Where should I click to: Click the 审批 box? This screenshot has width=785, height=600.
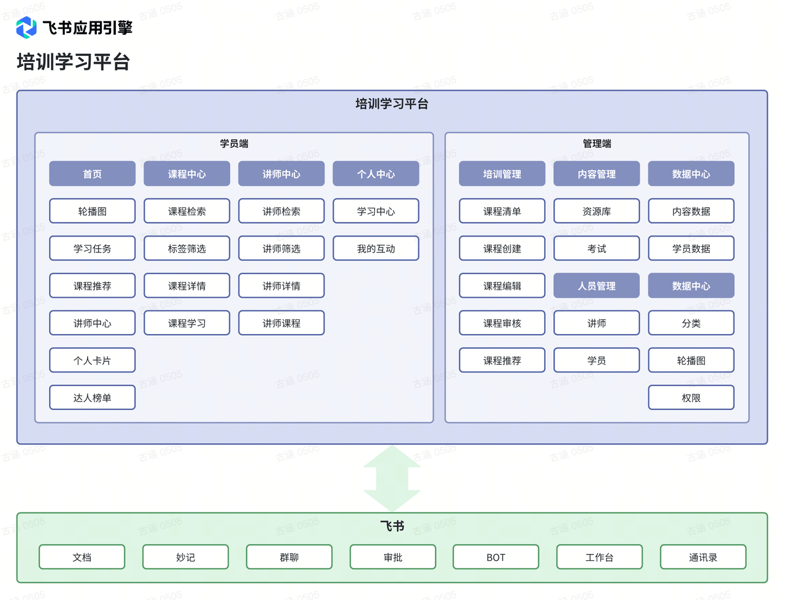click(393, 557)
